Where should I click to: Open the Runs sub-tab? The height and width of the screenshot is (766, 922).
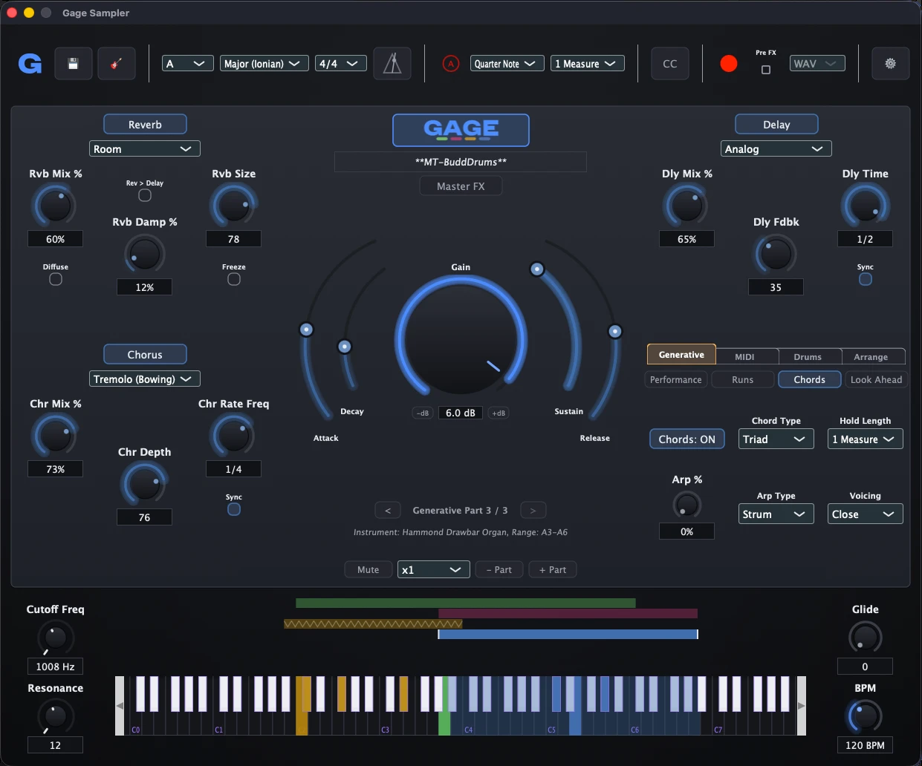coord(743,380)
